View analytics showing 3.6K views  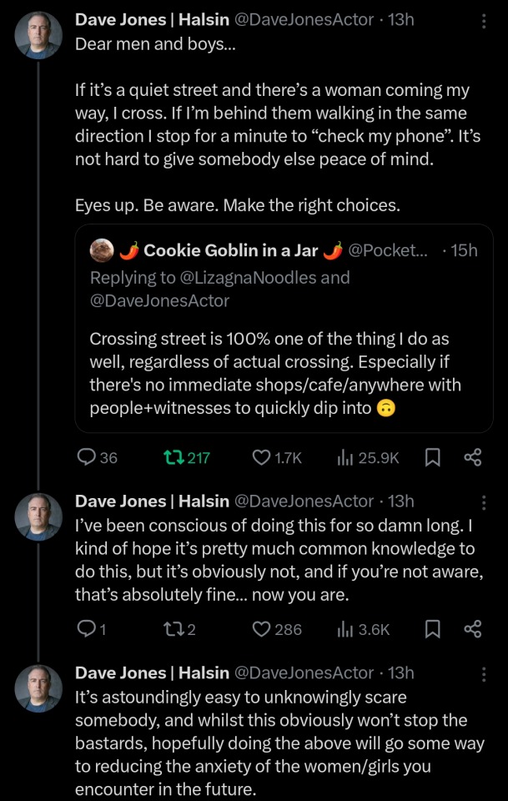(x=343, y=629)
